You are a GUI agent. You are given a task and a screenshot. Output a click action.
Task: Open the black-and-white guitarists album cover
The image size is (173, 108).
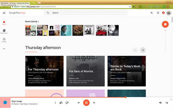tap(89, 31)
